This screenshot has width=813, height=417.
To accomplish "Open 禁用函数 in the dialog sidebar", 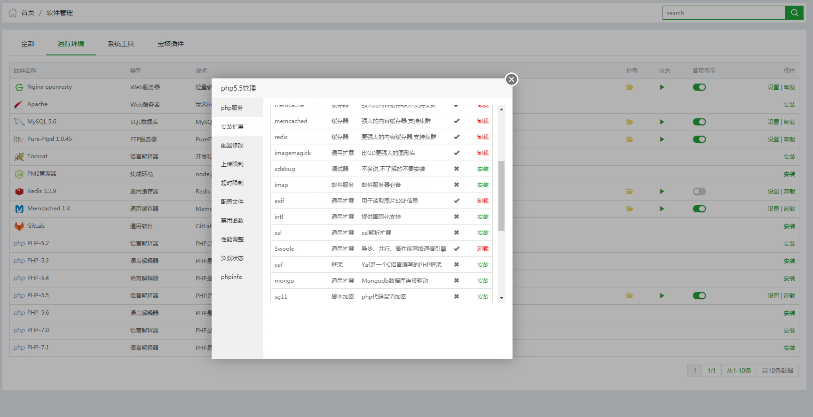I will [x=237, y=220].
